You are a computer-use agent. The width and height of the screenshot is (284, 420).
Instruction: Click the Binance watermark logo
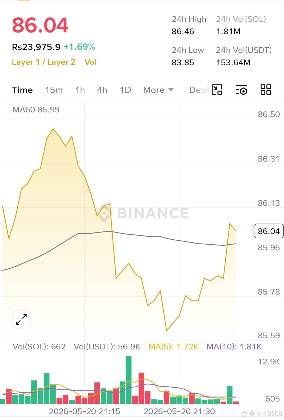(142, 213)
